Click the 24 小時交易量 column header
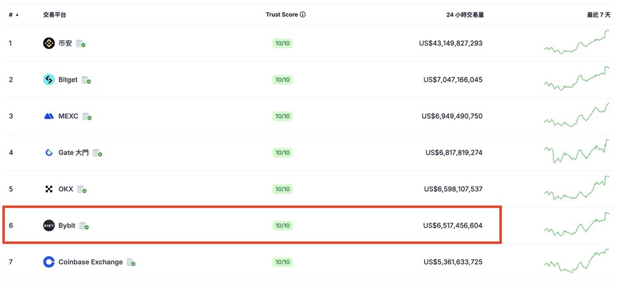619x284 pixels. tap(465, 15)
